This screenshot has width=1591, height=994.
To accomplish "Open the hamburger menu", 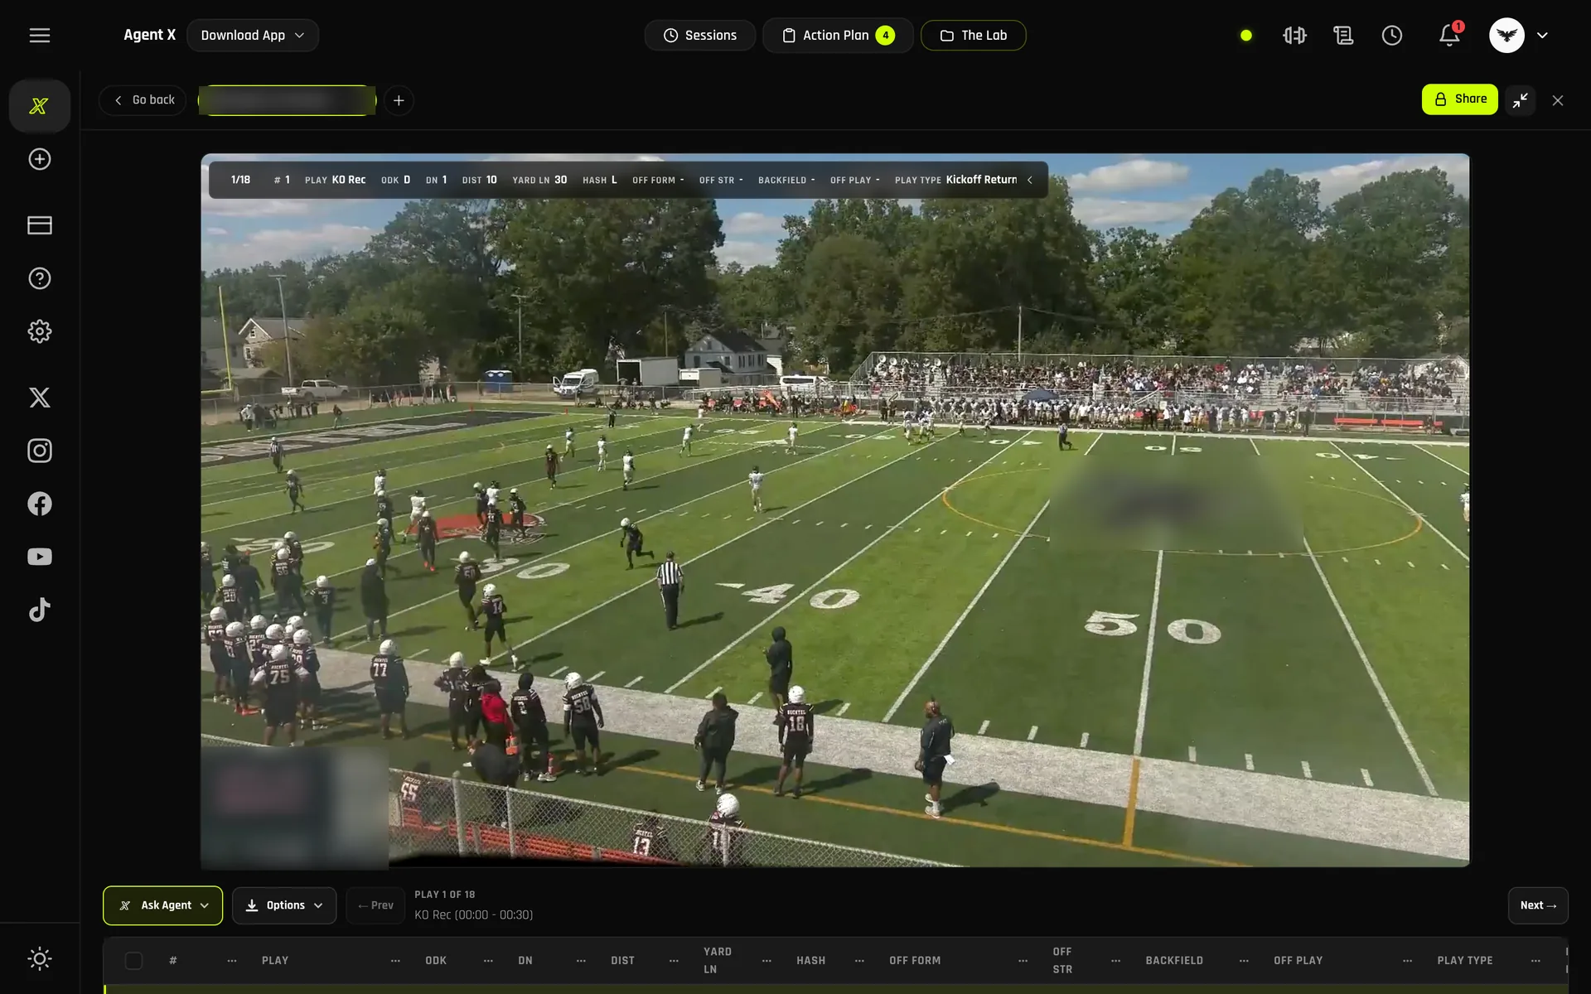I will click(40, 36).
